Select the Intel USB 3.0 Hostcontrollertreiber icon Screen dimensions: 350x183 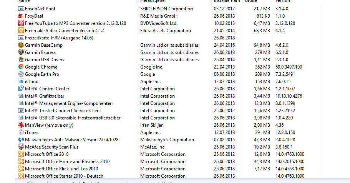pyautogui.click(x=21, y=118)
